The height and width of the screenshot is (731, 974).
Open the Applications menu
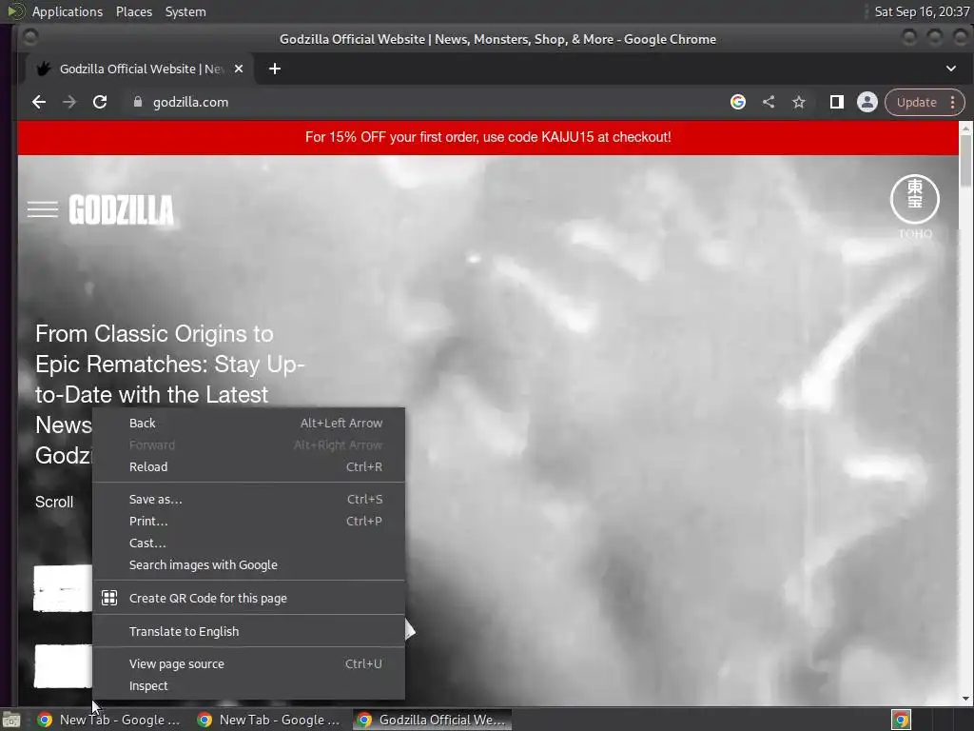[68, 11]
